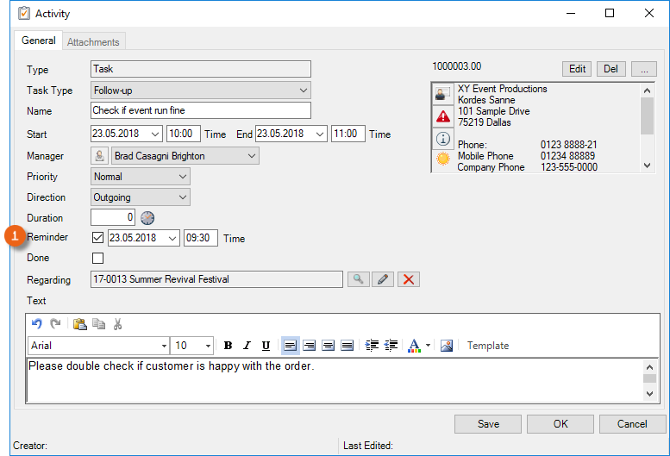Select the General tab
This screenshot has height=456, width=670.
[39, 41]
